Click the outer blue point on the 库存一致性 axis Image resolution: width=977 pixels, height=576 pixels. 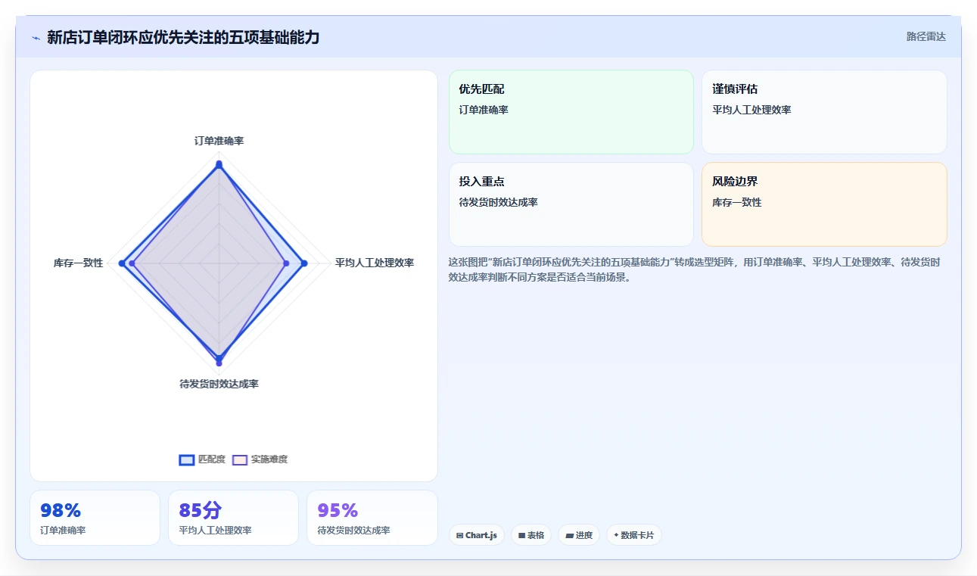click(122, 263)
